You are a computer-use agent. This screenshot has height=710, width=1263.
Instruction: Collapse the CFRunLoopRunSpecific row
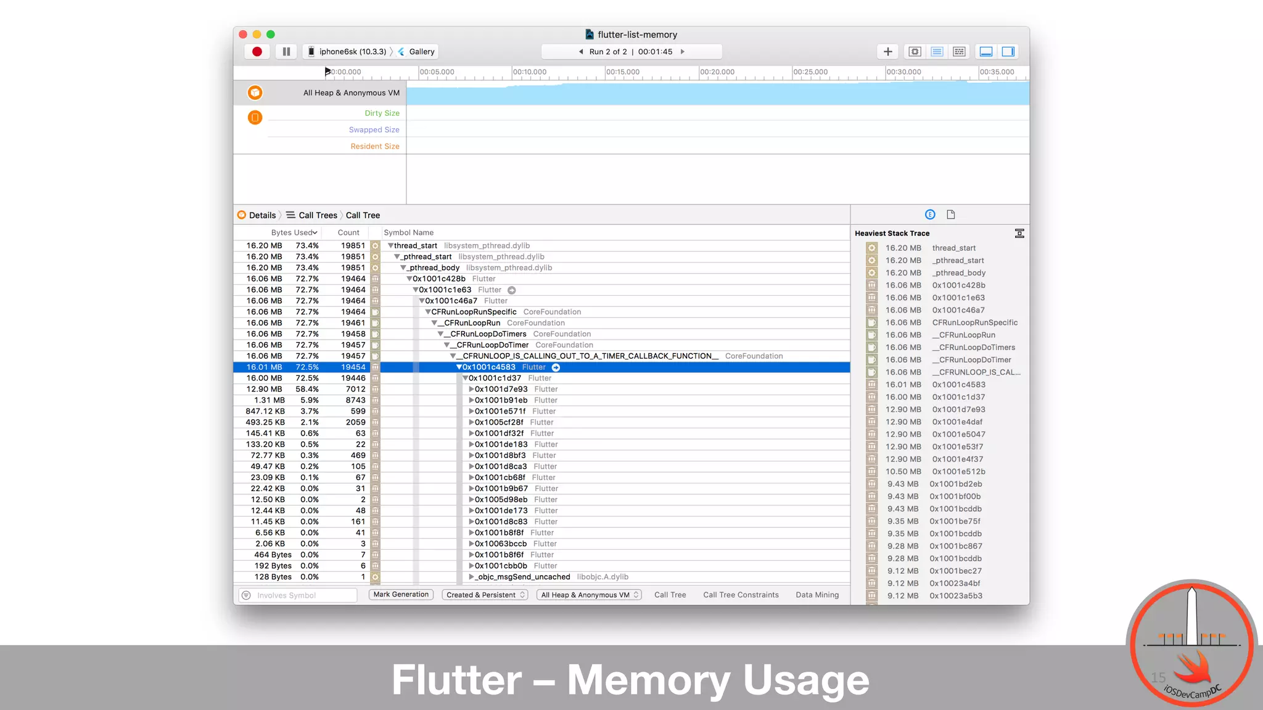pyautogui.click(x=428, y=312)
